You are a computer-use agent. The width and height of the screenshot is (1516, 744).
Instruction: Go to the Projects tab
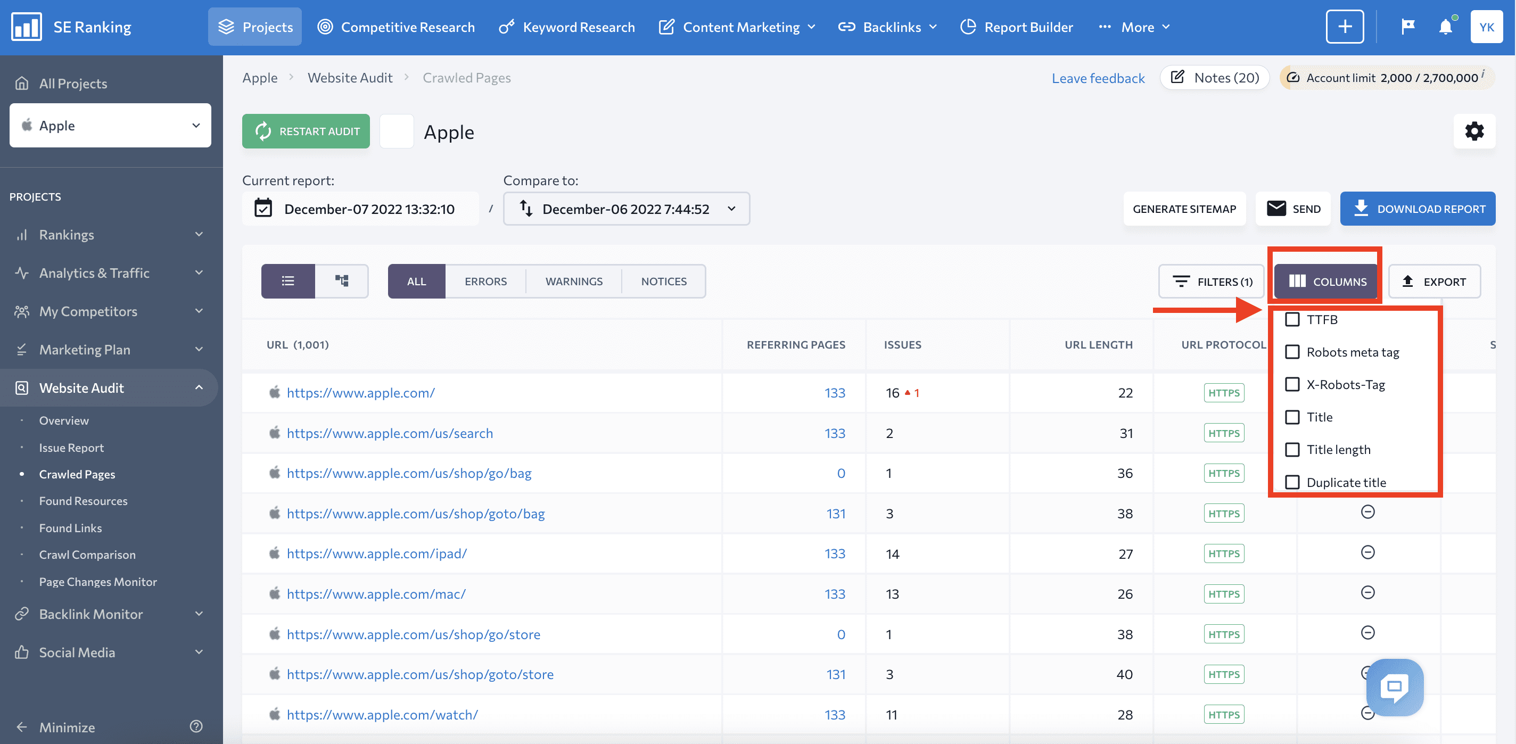click(255, 27)
